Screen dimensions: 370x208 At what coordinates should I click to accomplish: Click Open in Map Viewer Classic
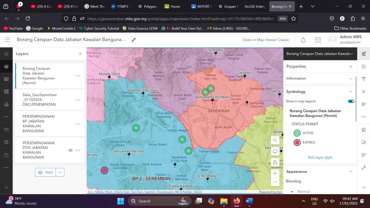click(265, 40)
